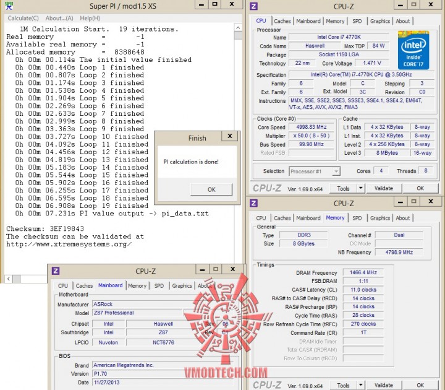Click the NB Frequency value 4798.9 MHz
The image size is (445, 390).
pyautogui.click(x=399, y=252)
